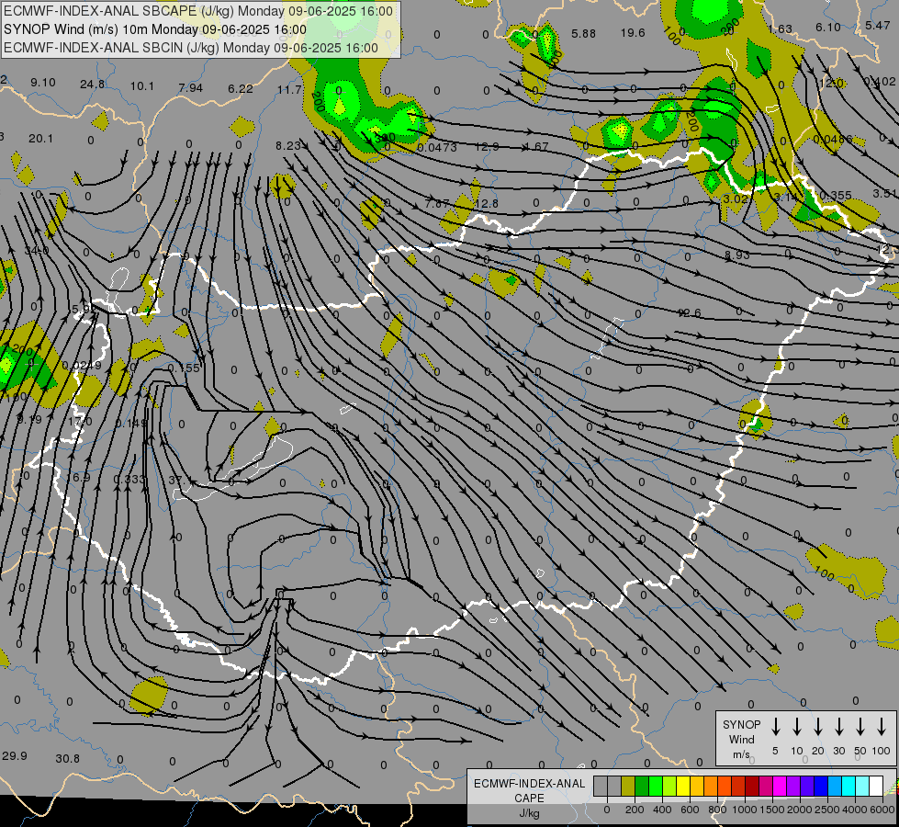This screenshot has height=827, width=899.
Task: Click the 0.0473 value on the map
Action: 437,148
